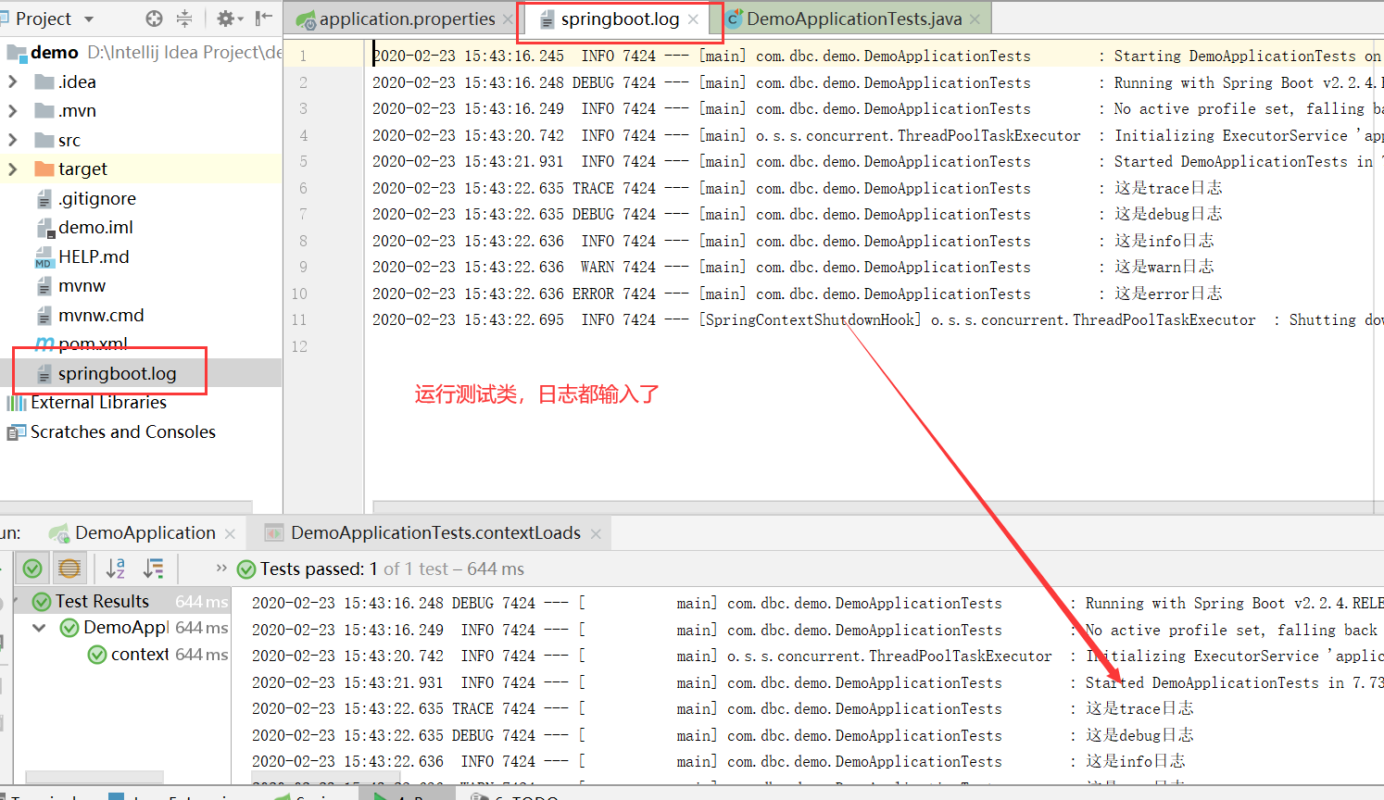Viewport: 1384px width, 800px height.
Task: Switch to application.properties editor tab
Action: click(x=406, y=19)
